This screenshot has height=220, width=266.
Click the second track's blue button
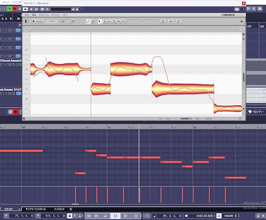(x=18, y=39)
